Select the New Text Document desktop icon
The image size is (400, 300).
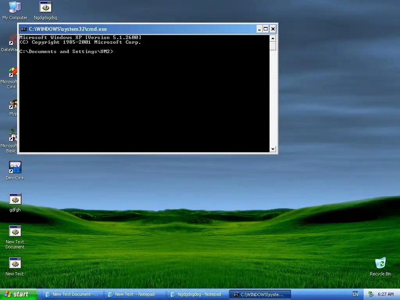[15, 237]
